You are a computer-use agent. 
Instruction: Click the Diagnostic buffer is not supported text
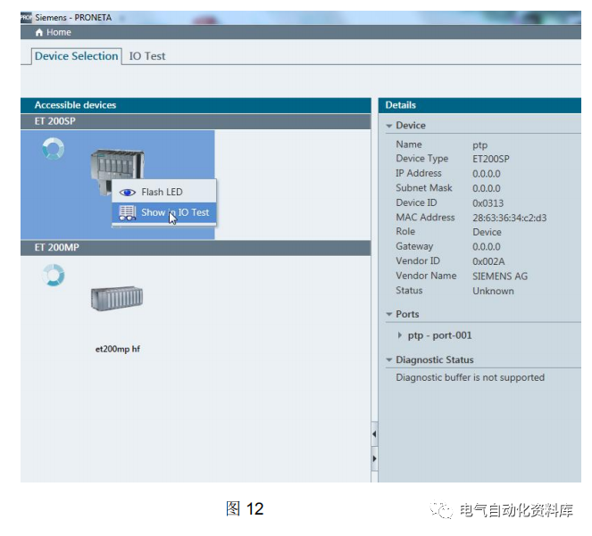point(470,377)
